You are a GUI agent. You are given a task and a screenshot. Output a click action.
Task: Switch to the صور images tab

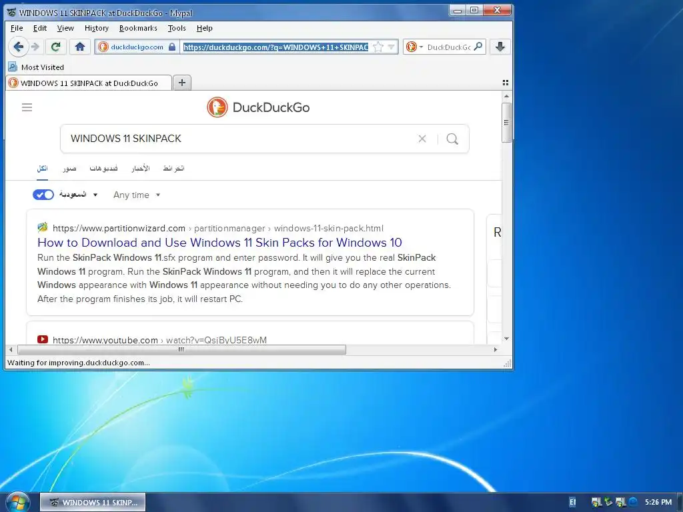(69, 169)
